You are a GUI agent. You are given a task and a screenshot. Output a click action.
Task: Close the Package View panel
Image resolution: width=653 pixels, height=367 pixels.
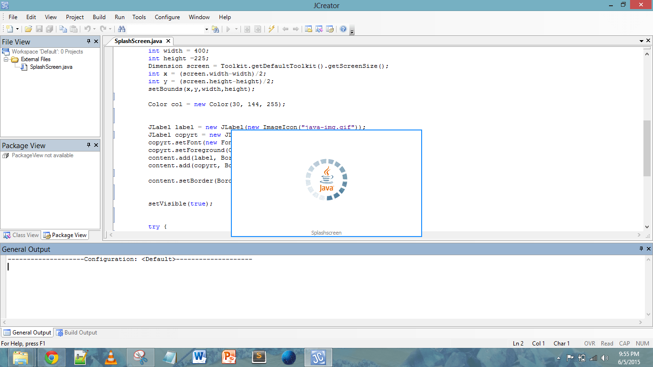(x=96, y=145)
